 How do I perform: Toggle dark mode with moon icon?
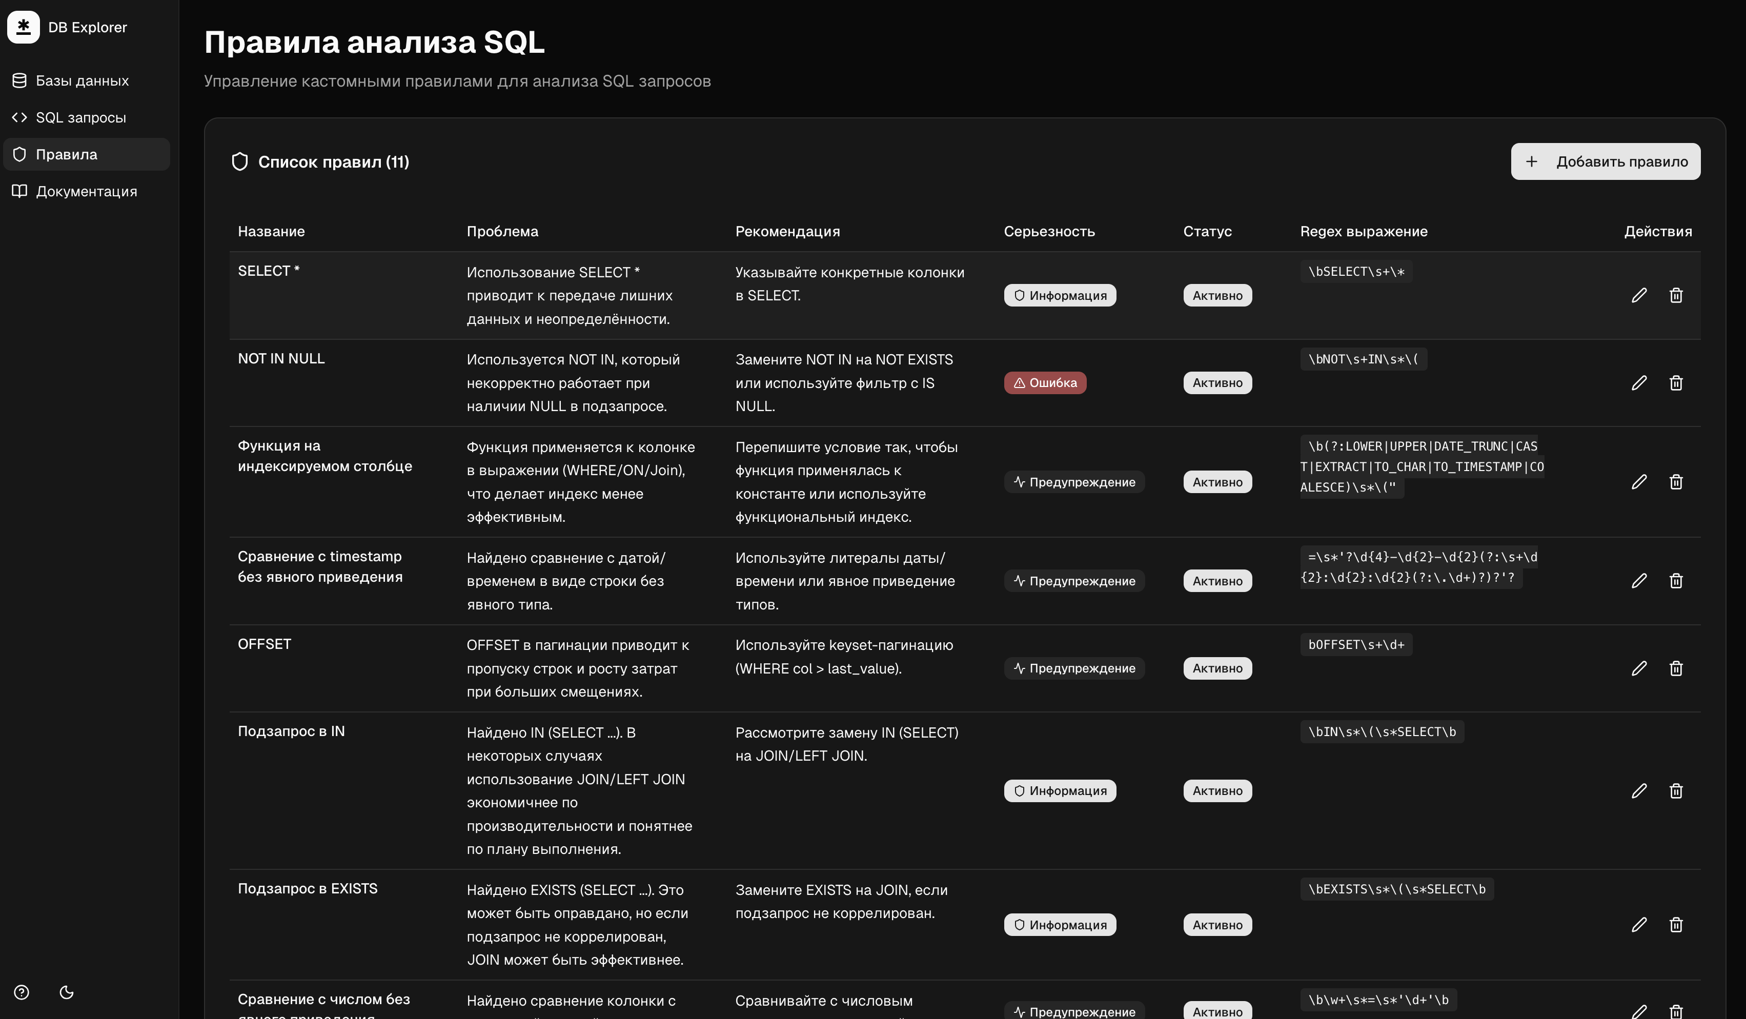67,992
